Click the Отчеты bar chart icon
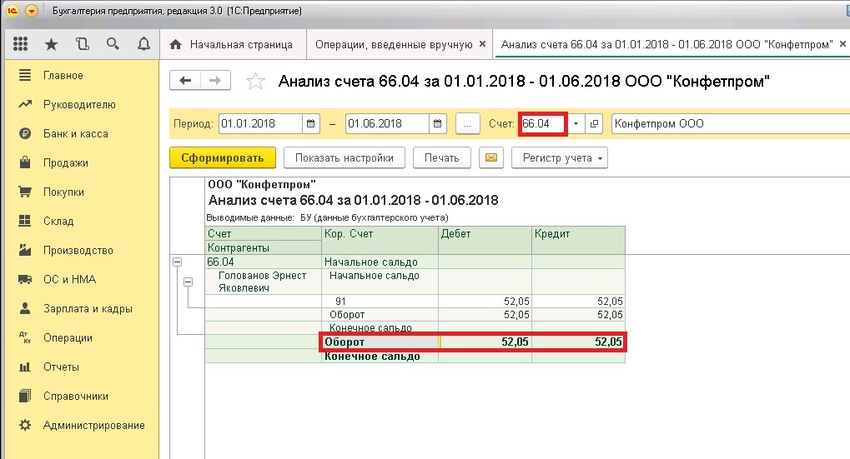Viewport: 850px width, 459px height. [x=25, y=367]
